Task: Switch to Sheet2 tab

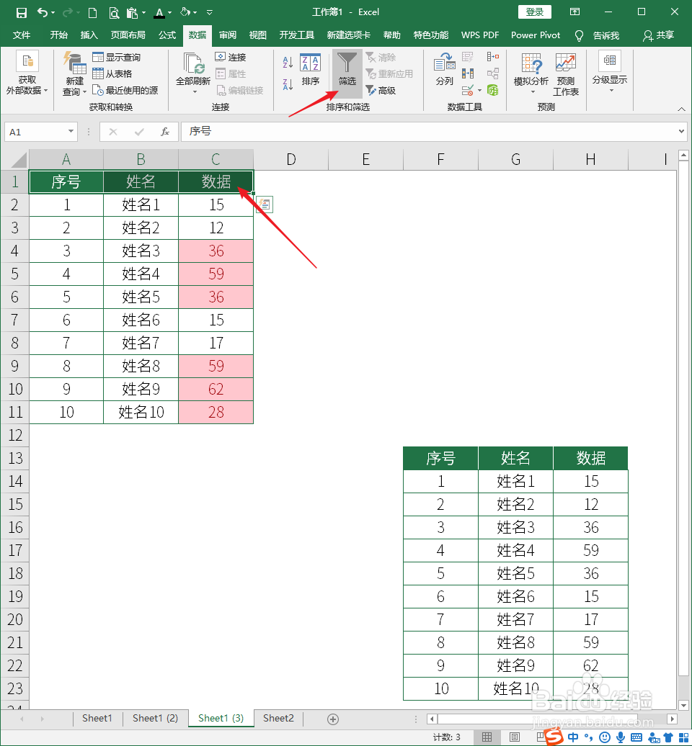Action: pyautogui.click(x=278, y=718)
